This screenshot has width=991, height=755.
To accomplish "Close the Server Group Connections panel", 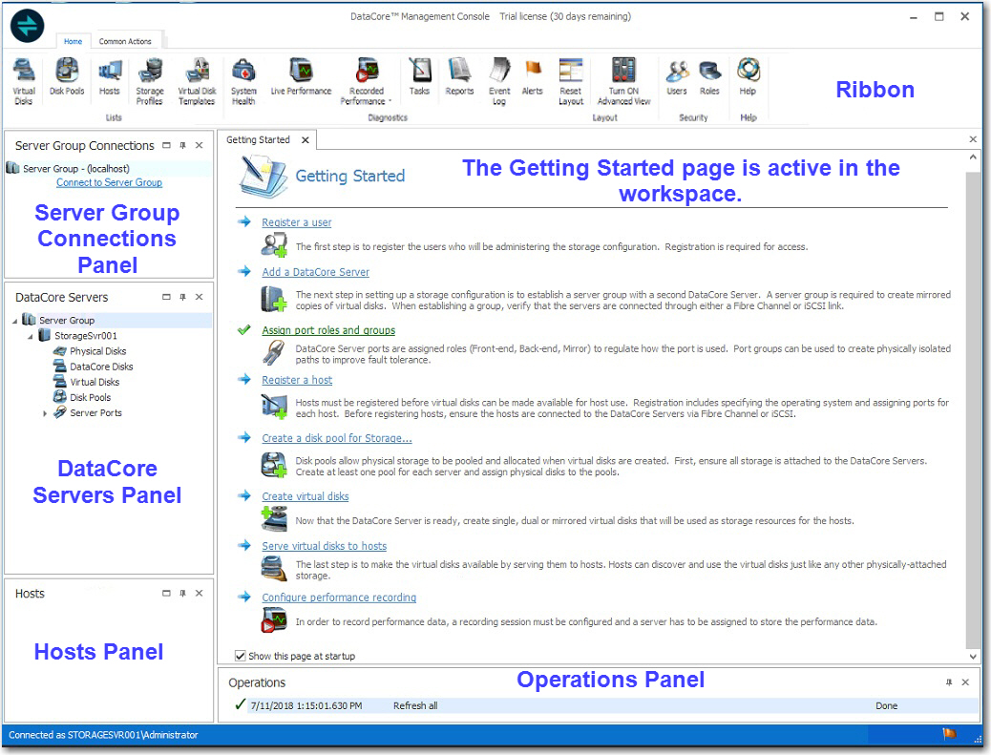I will pyautogui.click(x=200, y=145).
